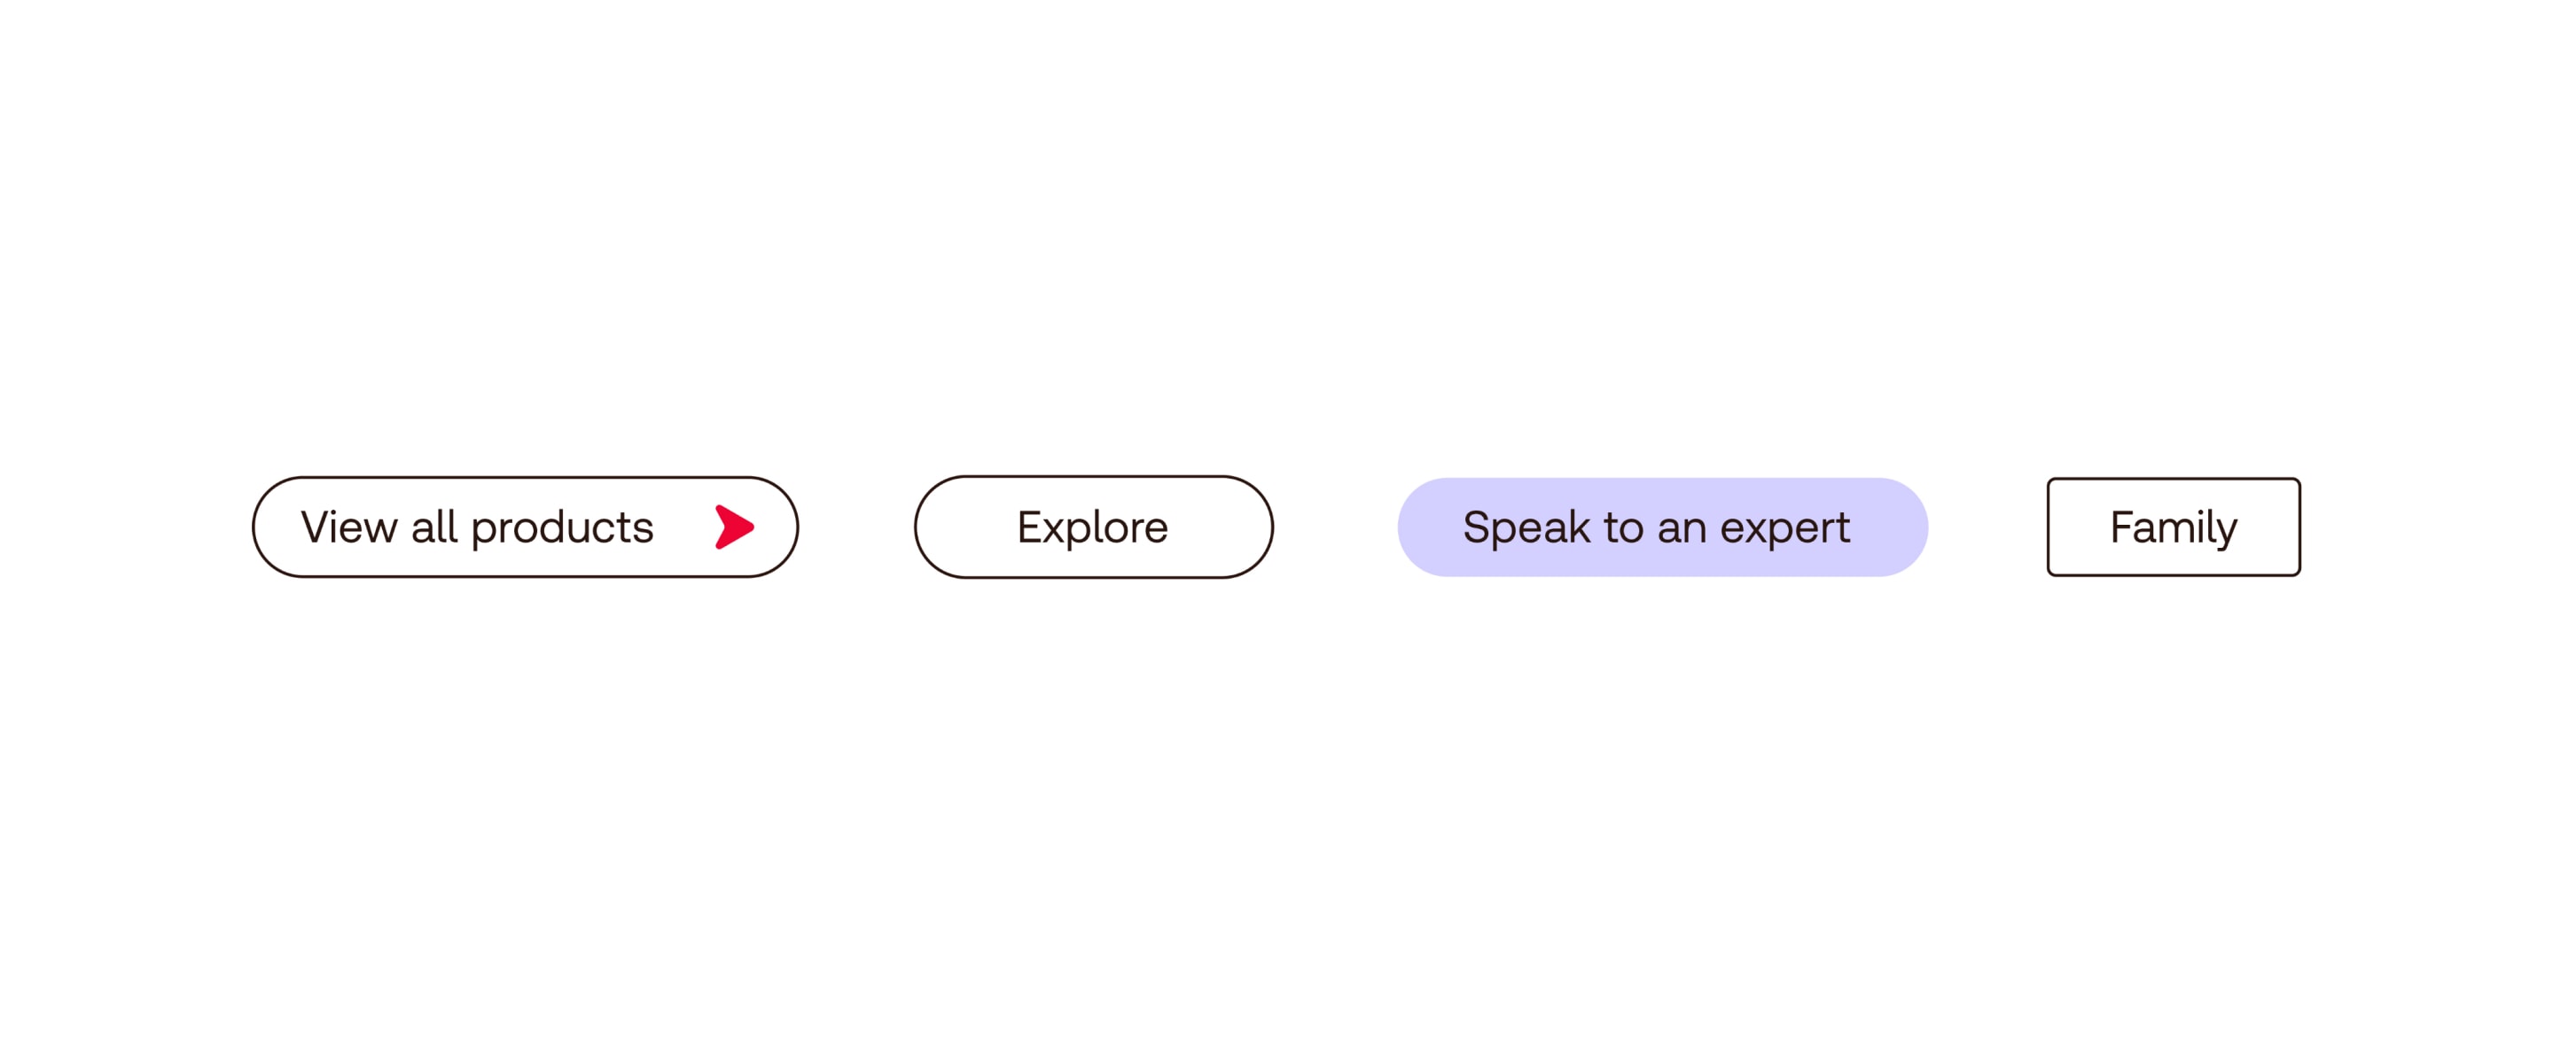Activate the Explore outlined button

[1093, 527]
